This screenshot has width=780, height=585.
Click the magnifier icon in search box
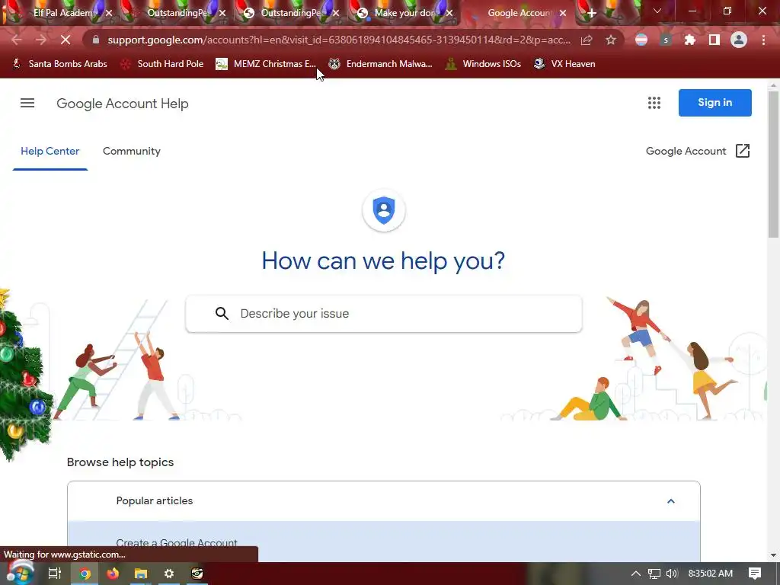click(222, 313)
